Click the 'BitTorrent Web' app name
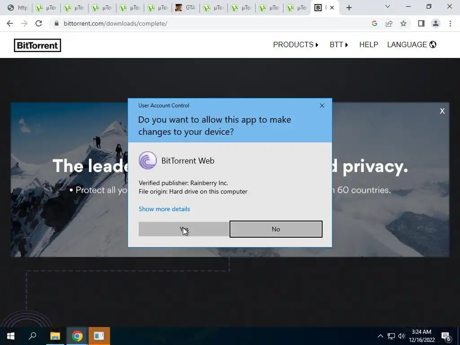The image size is (460, 345). [x=188, y=161]
